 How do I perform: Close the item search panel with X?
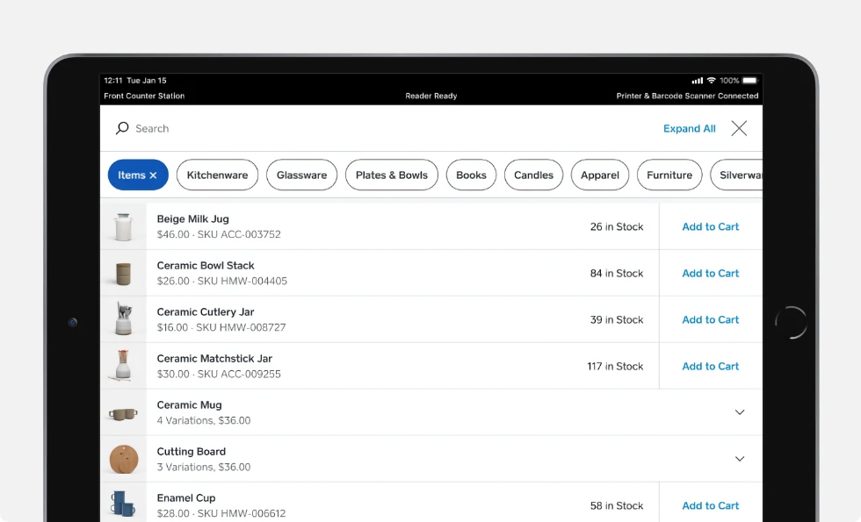click(x=739, y=128)
